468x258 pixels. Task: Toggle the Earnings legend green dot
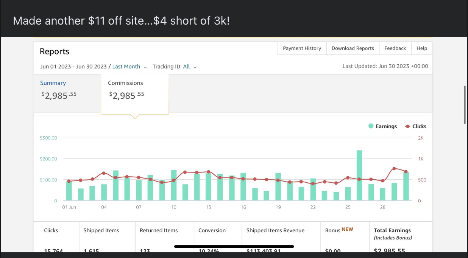[371, 126]
